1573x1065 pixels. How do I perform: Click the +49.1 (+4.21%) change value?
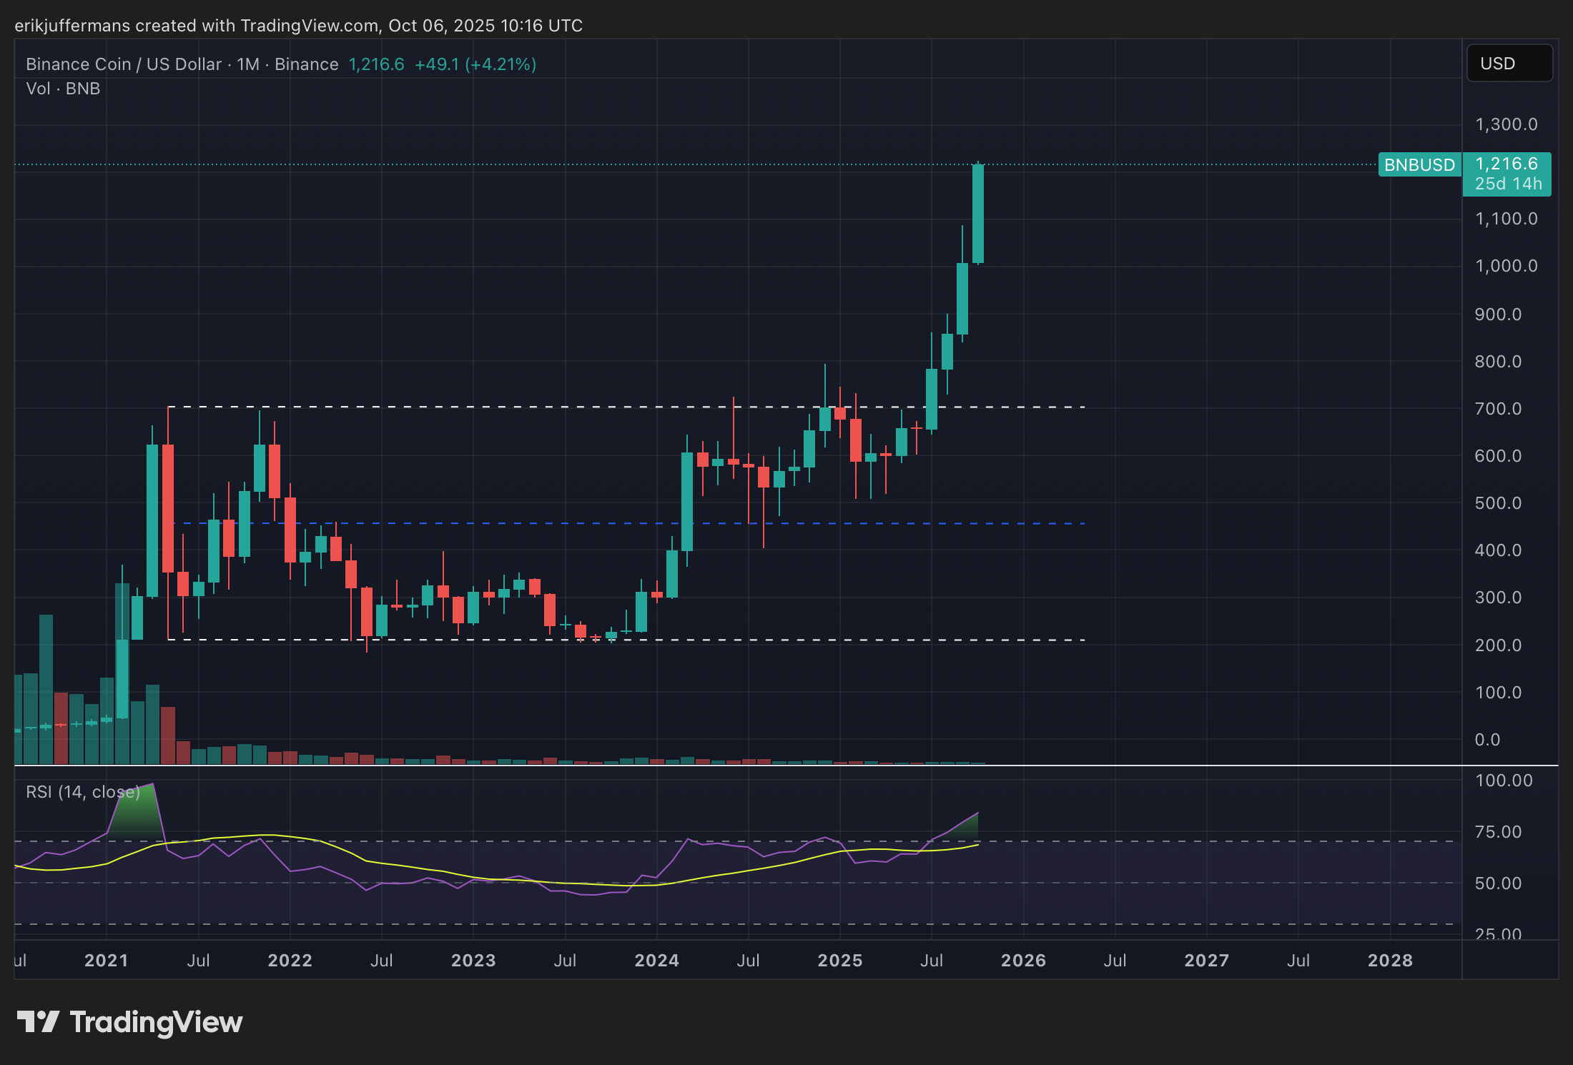pos(475,64)
